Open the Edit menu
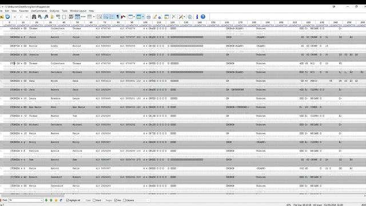Image resolution: width=366 pixels, height=206 pixels. tap(7, 11)
